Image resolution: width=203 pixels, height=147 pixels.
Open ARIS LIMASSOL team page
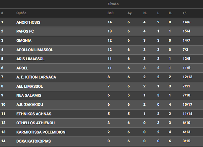pyautogui.click(x=30, y=59)
